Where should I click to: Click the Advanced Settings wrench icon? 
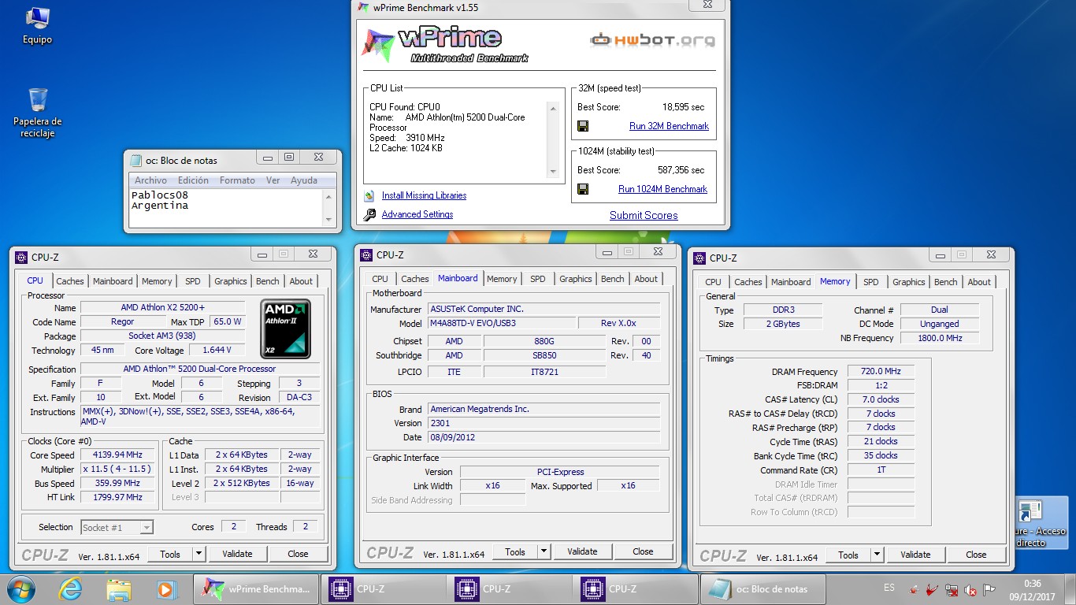coord(369,214)
